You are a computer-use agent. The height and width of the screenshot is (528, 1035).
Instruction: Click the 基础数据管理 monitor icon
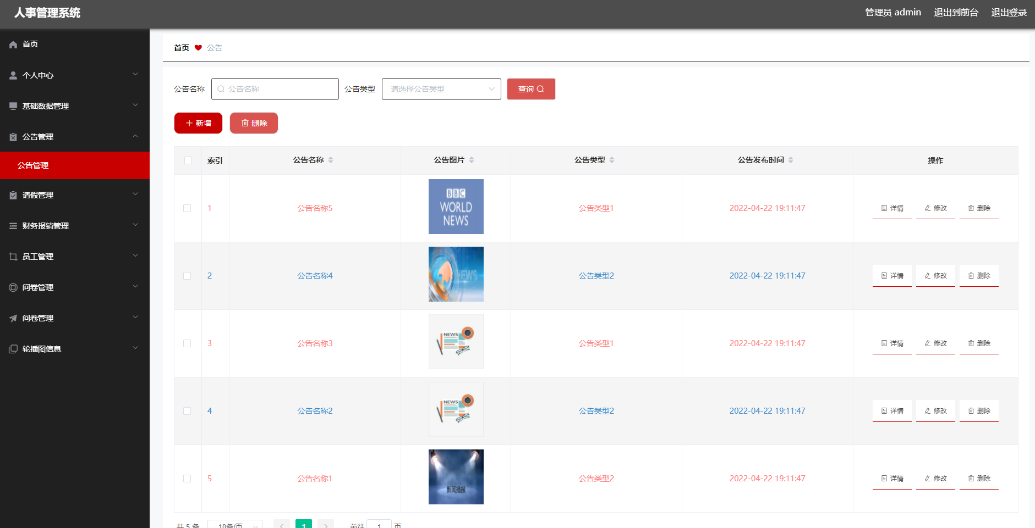(x=13, y=105)
